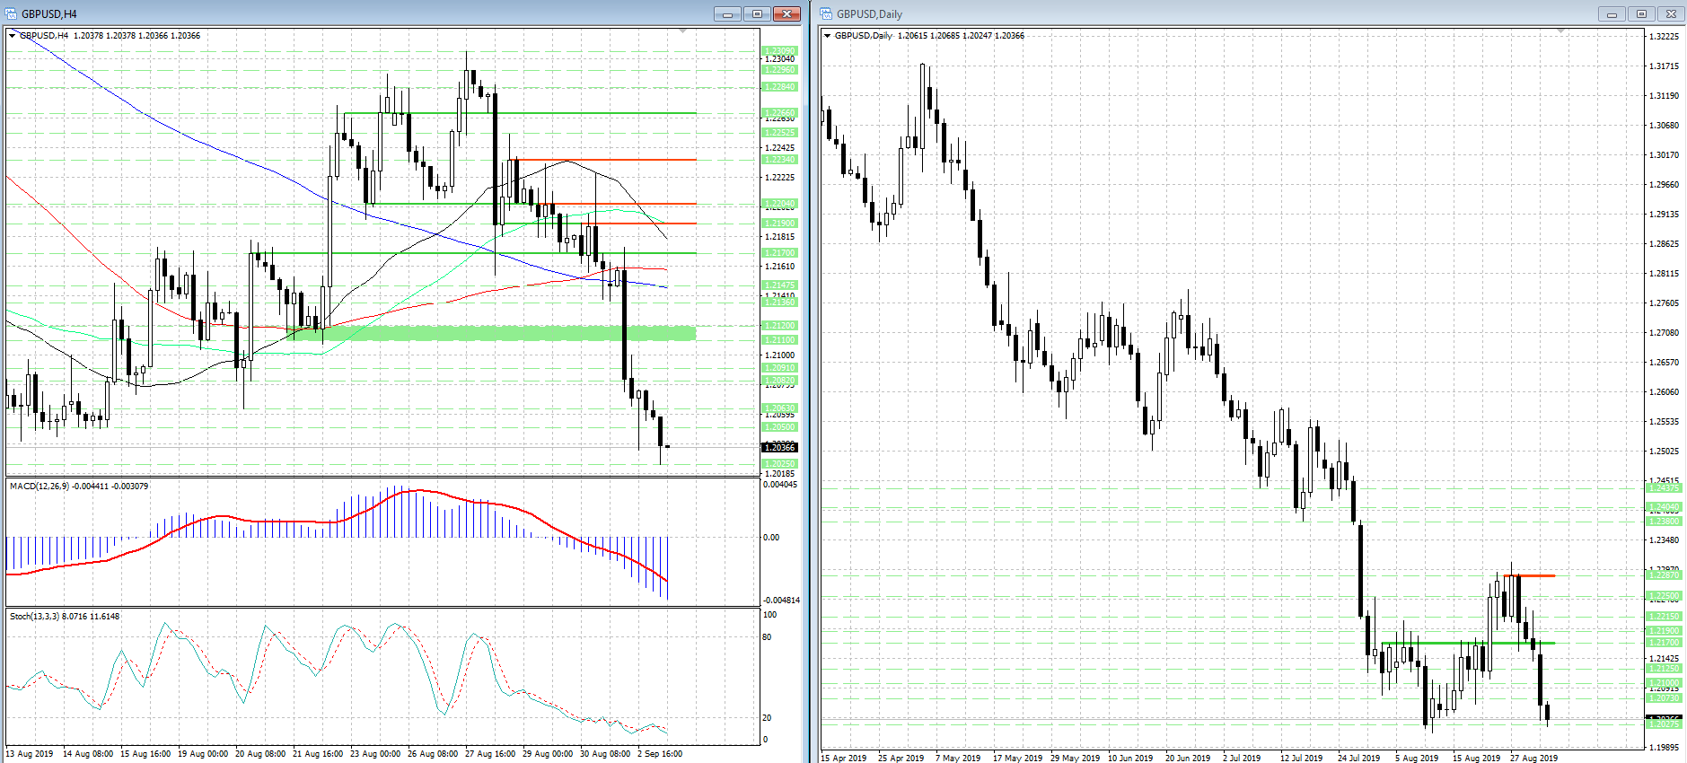Image resolution: width=1687 pixels, height=763 pixels.
Task: Click the Daily chart shift marker triangle
Action: pyautogui.click(x=1560, y=31)
